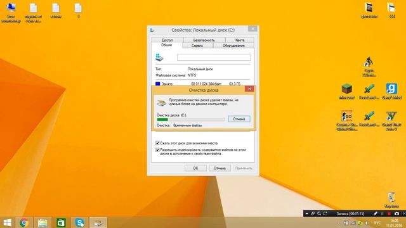Open the Recycle Bin Корзина icon

[391, 200]
